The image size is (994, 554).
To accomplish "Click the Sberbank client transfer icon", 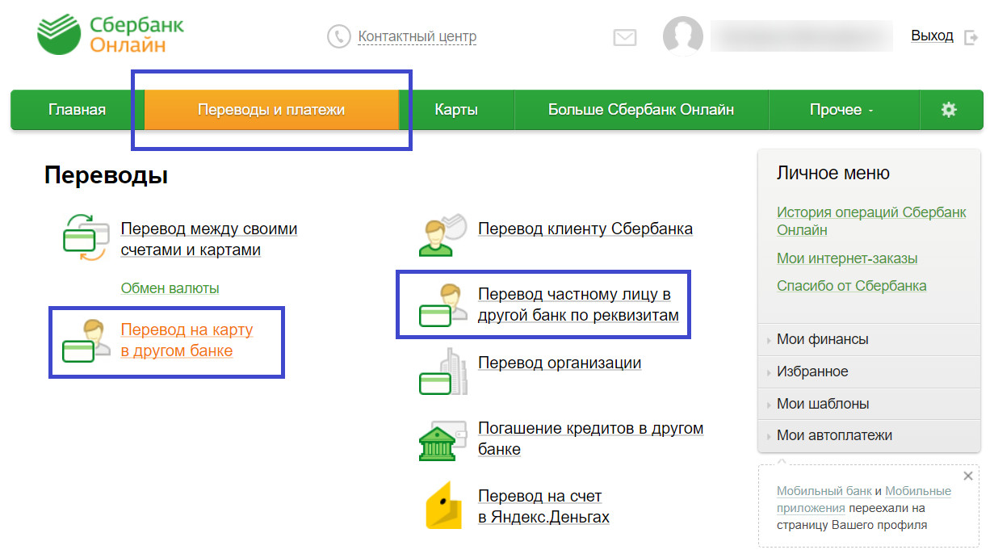I will pyautogui.click(x=442, y=234).
